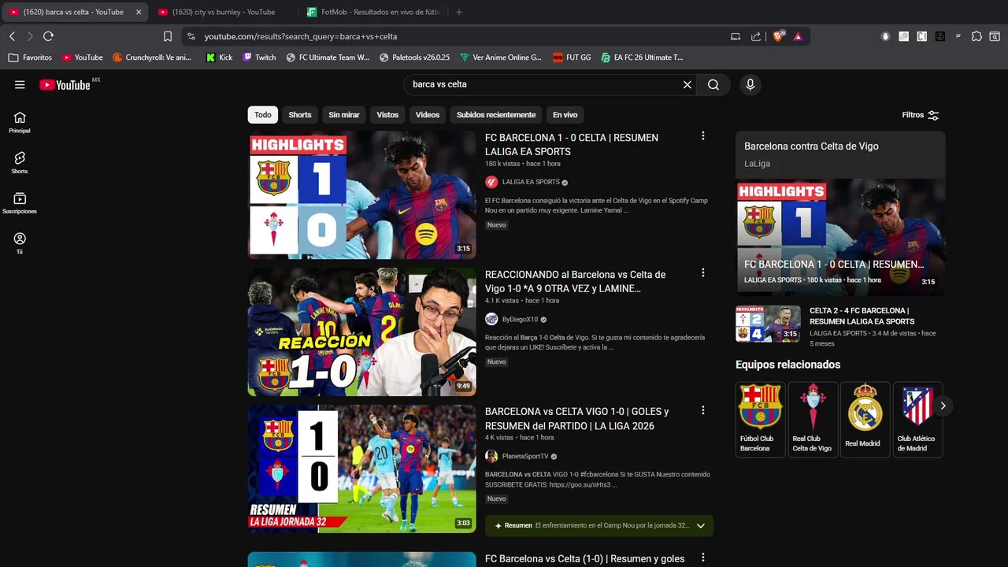Play CELTA 2 - 4 FC BARCELONA side thumbnail
1008x567 pixels.
click(x=768, y=324)
